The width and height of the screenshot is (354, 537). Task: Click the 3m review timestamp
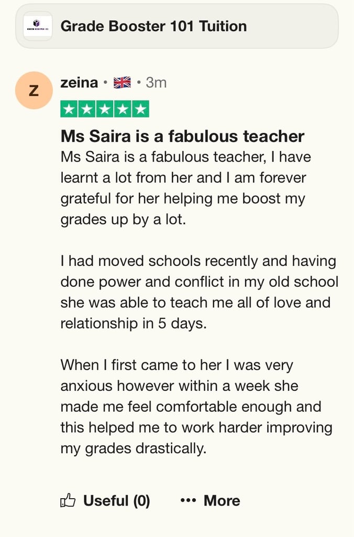point(156,82)
